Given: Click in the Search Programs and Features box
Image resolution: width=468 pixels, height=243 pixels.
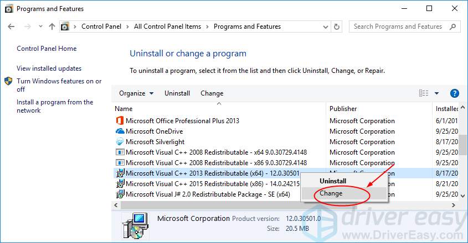Looking at the screenshot, I should tap(399, 27).
